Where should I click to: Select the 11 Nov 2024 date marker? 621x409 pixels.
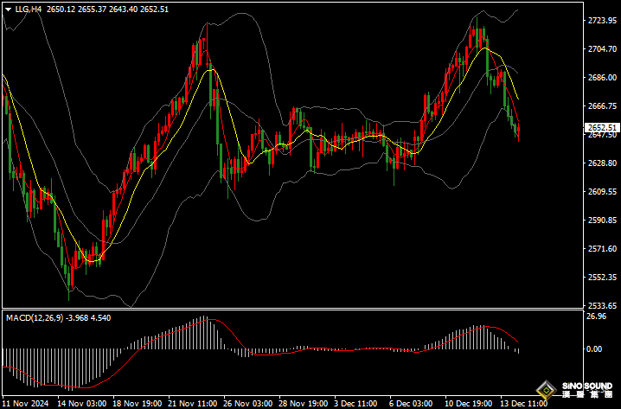26,404
